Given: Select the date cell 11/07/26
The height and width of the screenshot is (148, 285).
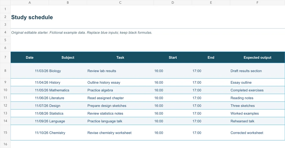Looking at the screenshot, I should tap(30, 106).
